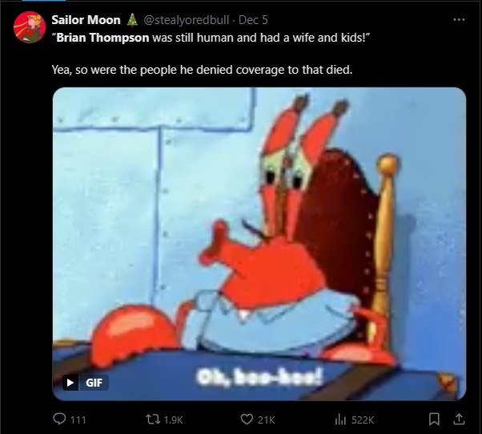
Task: Bookmark this tweet
Action: (x=434, y=420)
